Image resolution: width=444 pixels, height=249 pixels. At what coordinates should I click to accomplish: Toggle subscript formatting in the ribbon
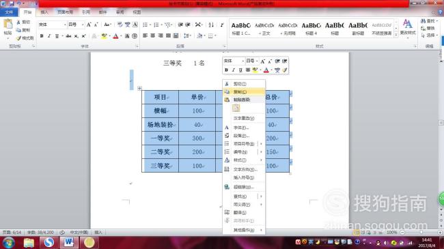77,36
